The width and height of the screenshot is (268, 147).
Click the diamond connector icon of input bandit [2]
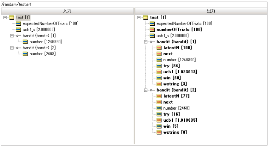tap(18, 48)
